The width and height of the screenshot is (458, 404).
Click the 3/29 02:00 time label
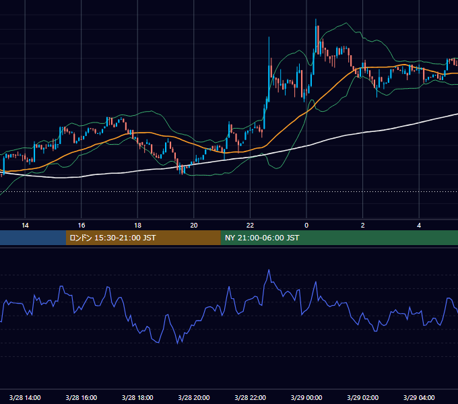[x=363, y=397]
